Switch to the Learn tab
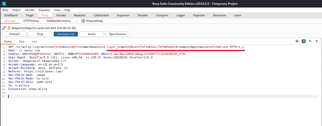 click(238, 15)
